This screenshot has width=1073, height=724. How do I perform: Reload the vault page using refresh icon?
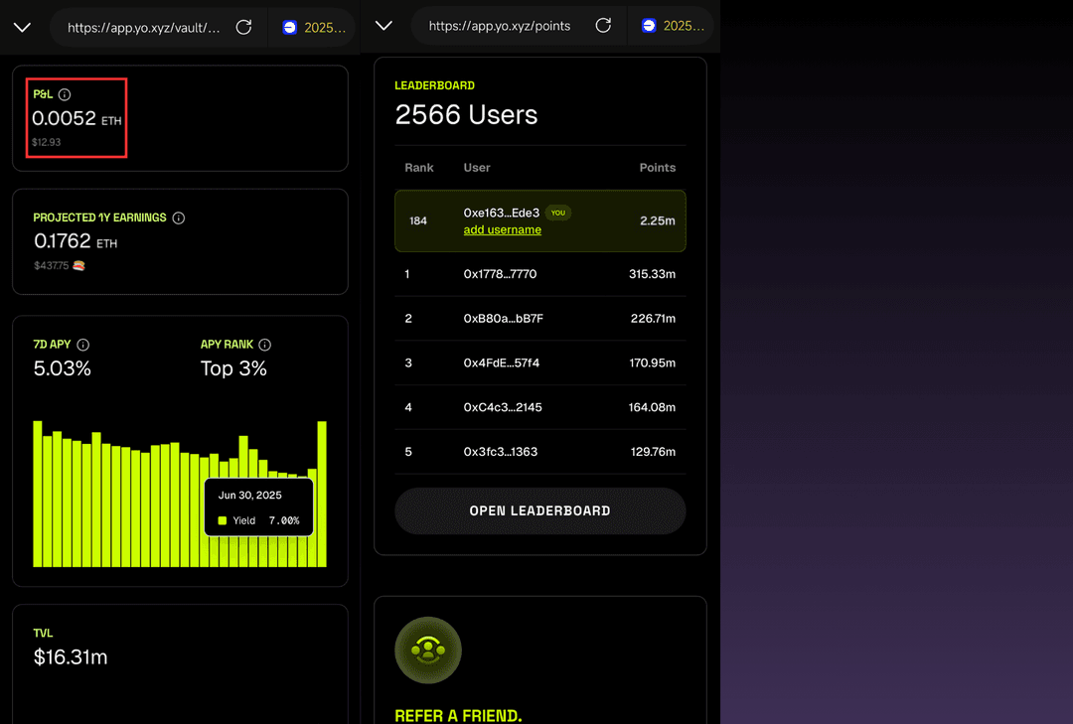[243, 27]
